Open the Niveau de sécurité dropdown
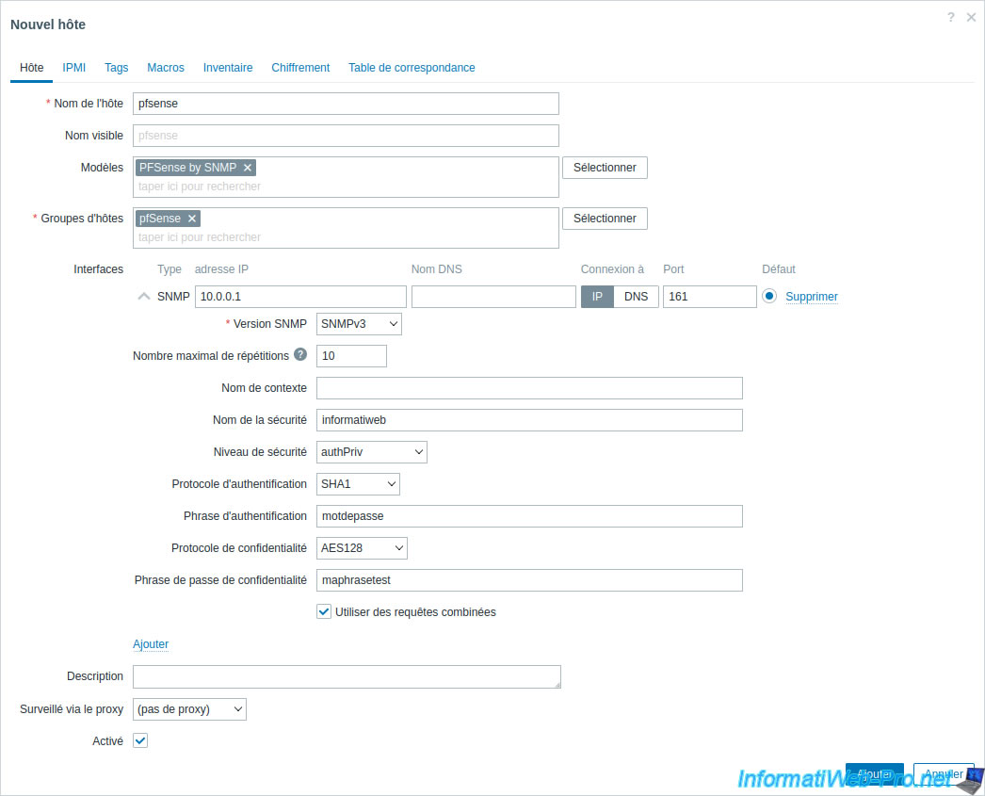The image size is (985, 796). (x=372, y=452)
